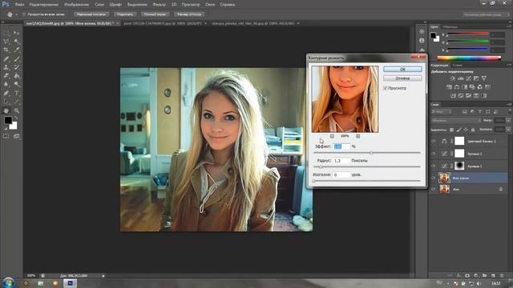Viewport: 513px width, 288px height.
Task: Select the Eyedropper tool
Action: 16,50
